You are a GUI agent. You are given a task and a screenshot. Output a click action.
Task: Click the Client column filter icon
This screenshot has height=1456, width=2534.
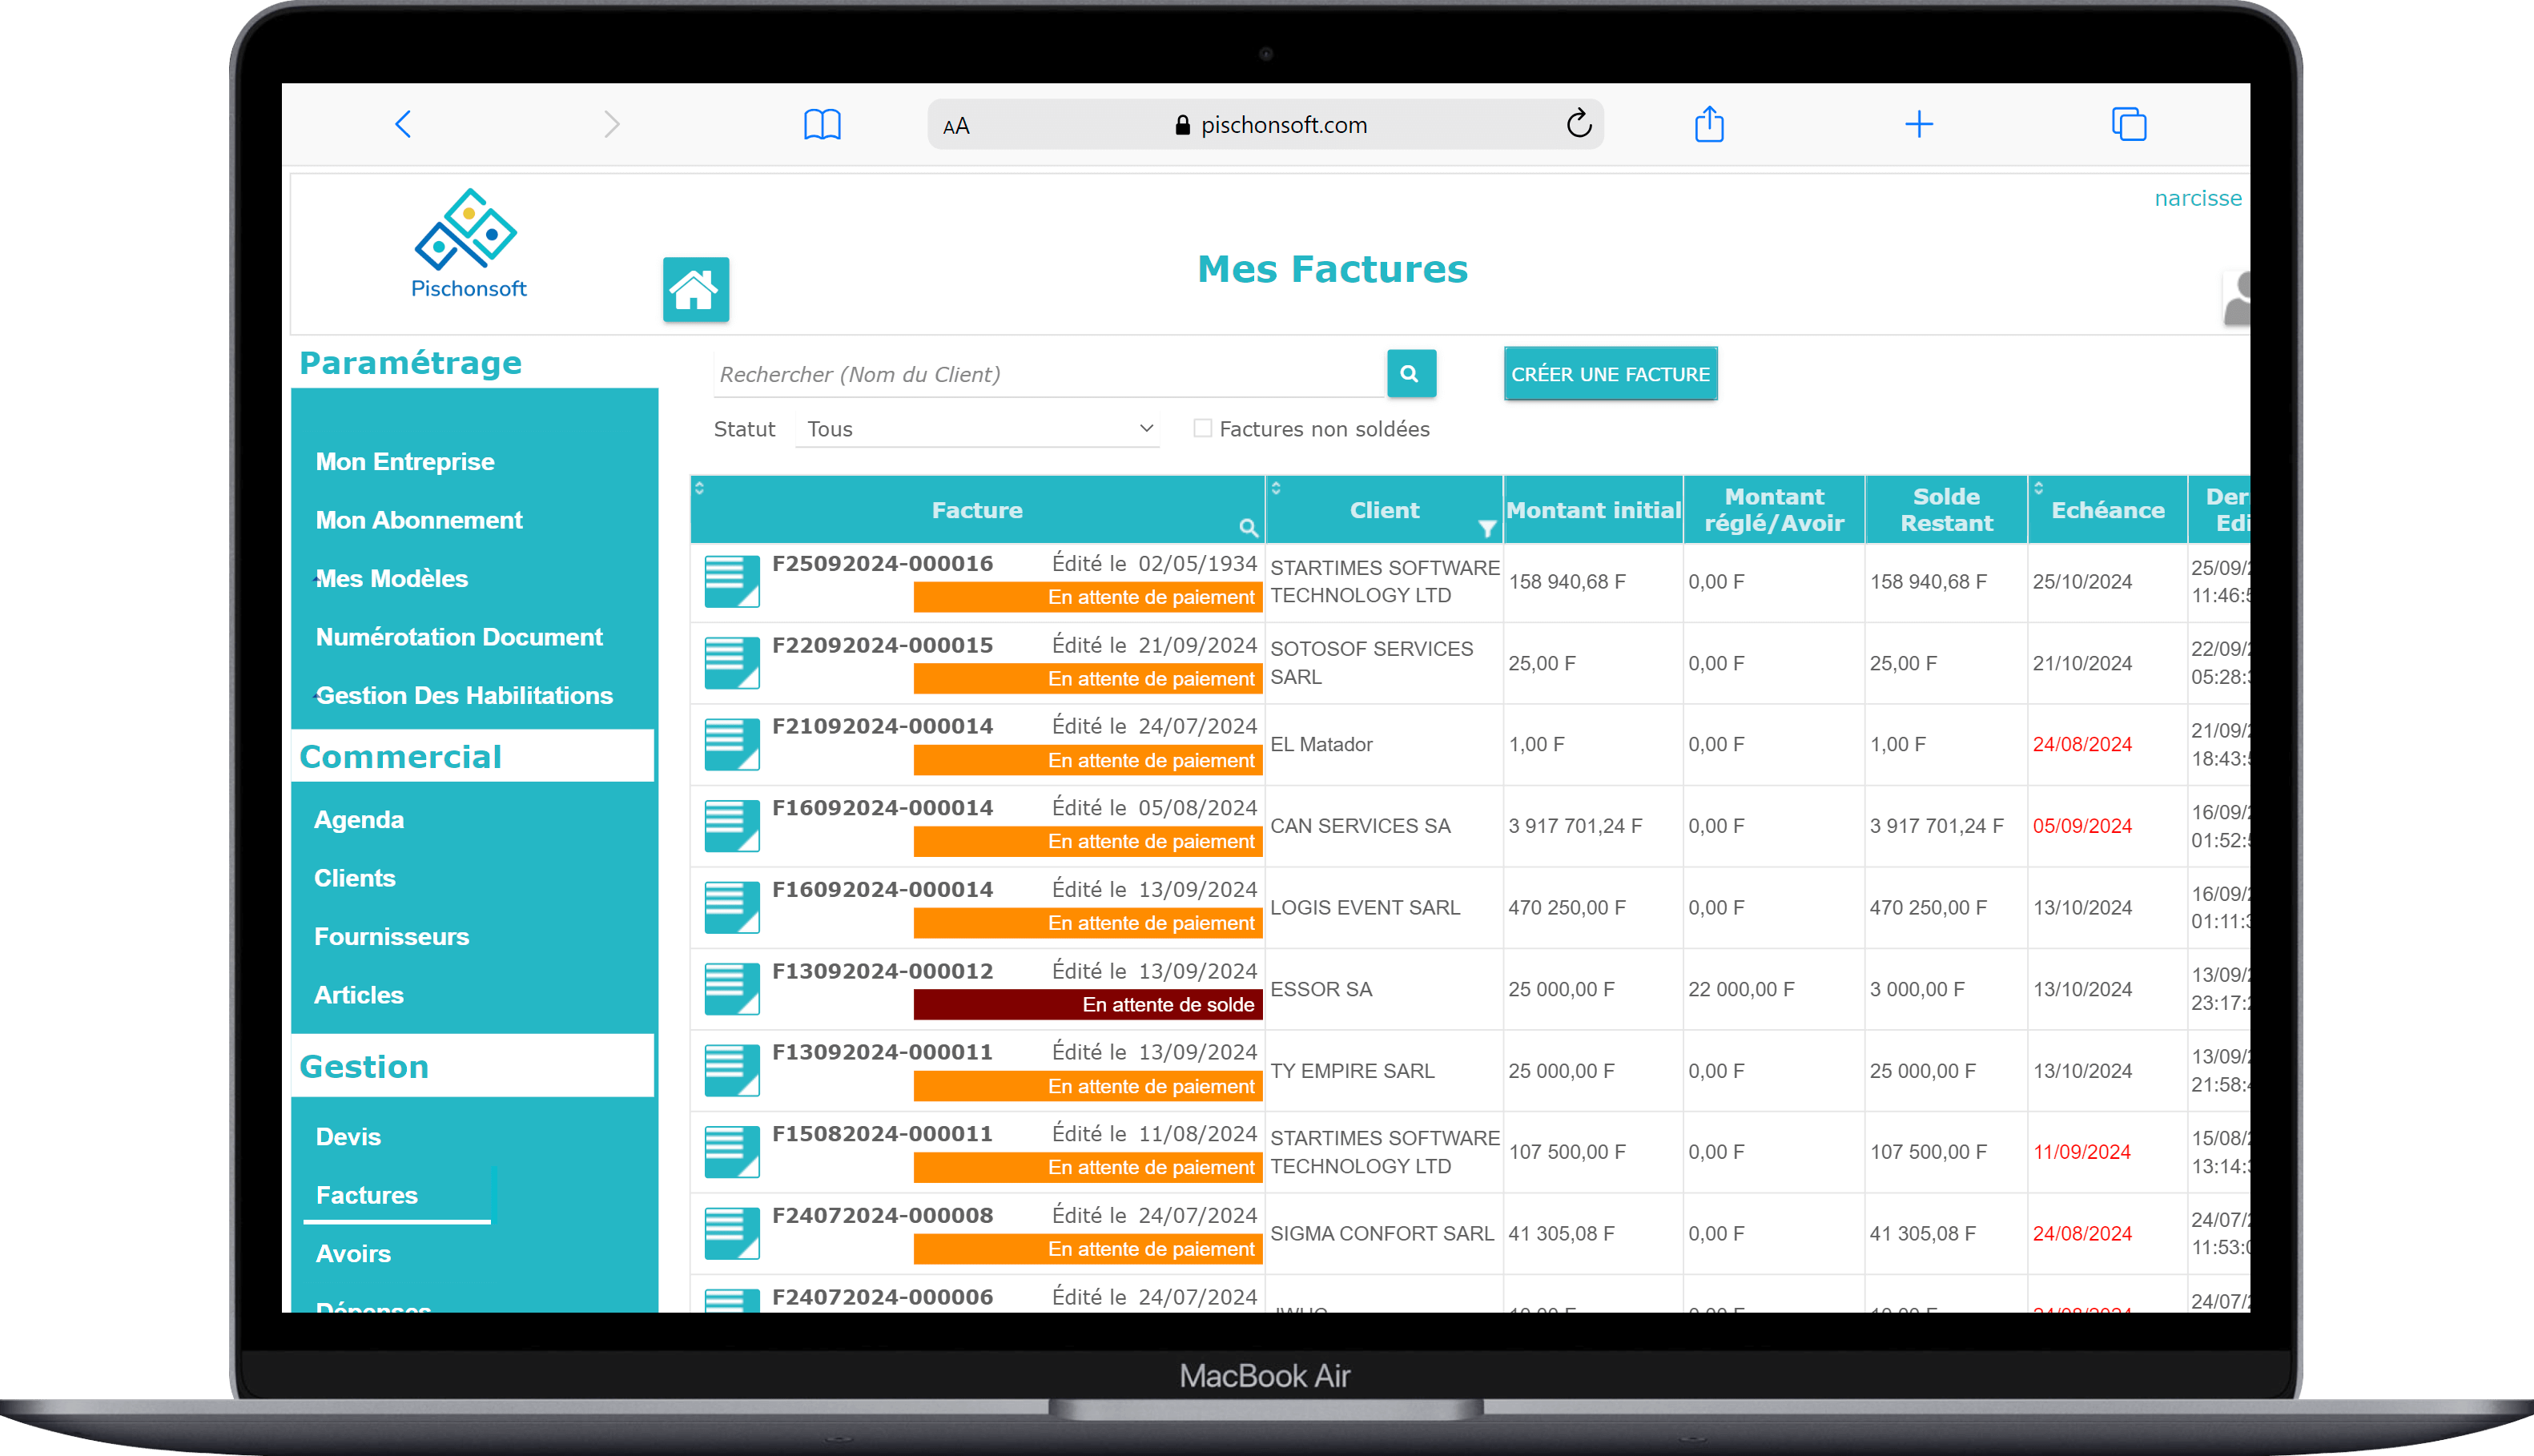(1487, 528)
